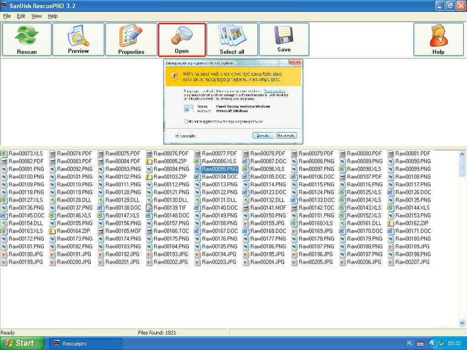Click the TIF icon of Raw00139.TIF
This screenshot has height=350, width=467.
[149, 208]
